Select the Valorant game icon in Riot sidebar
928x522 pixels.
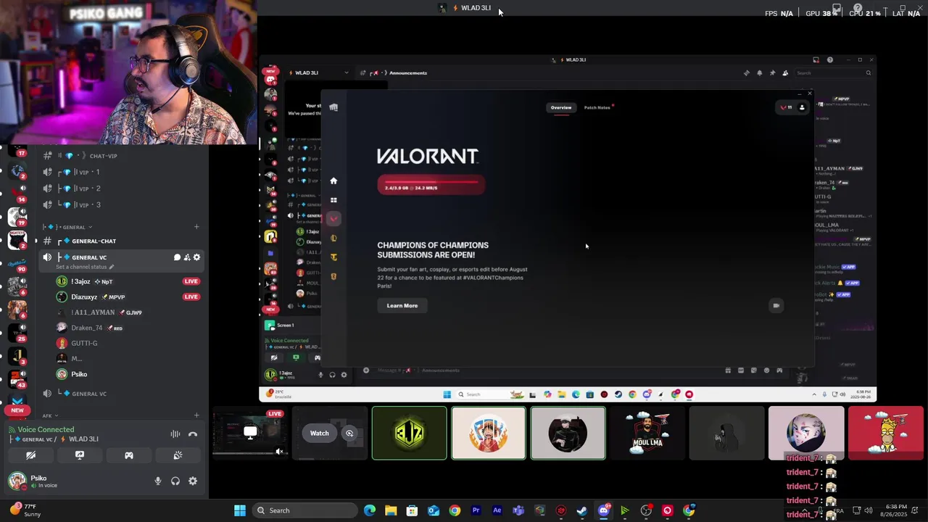[333, 218]
